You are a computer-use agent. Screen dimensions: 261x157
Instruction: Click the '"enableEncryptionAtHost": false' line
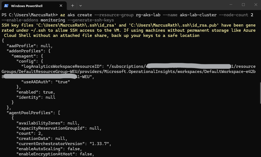click(x=55, y=154)
